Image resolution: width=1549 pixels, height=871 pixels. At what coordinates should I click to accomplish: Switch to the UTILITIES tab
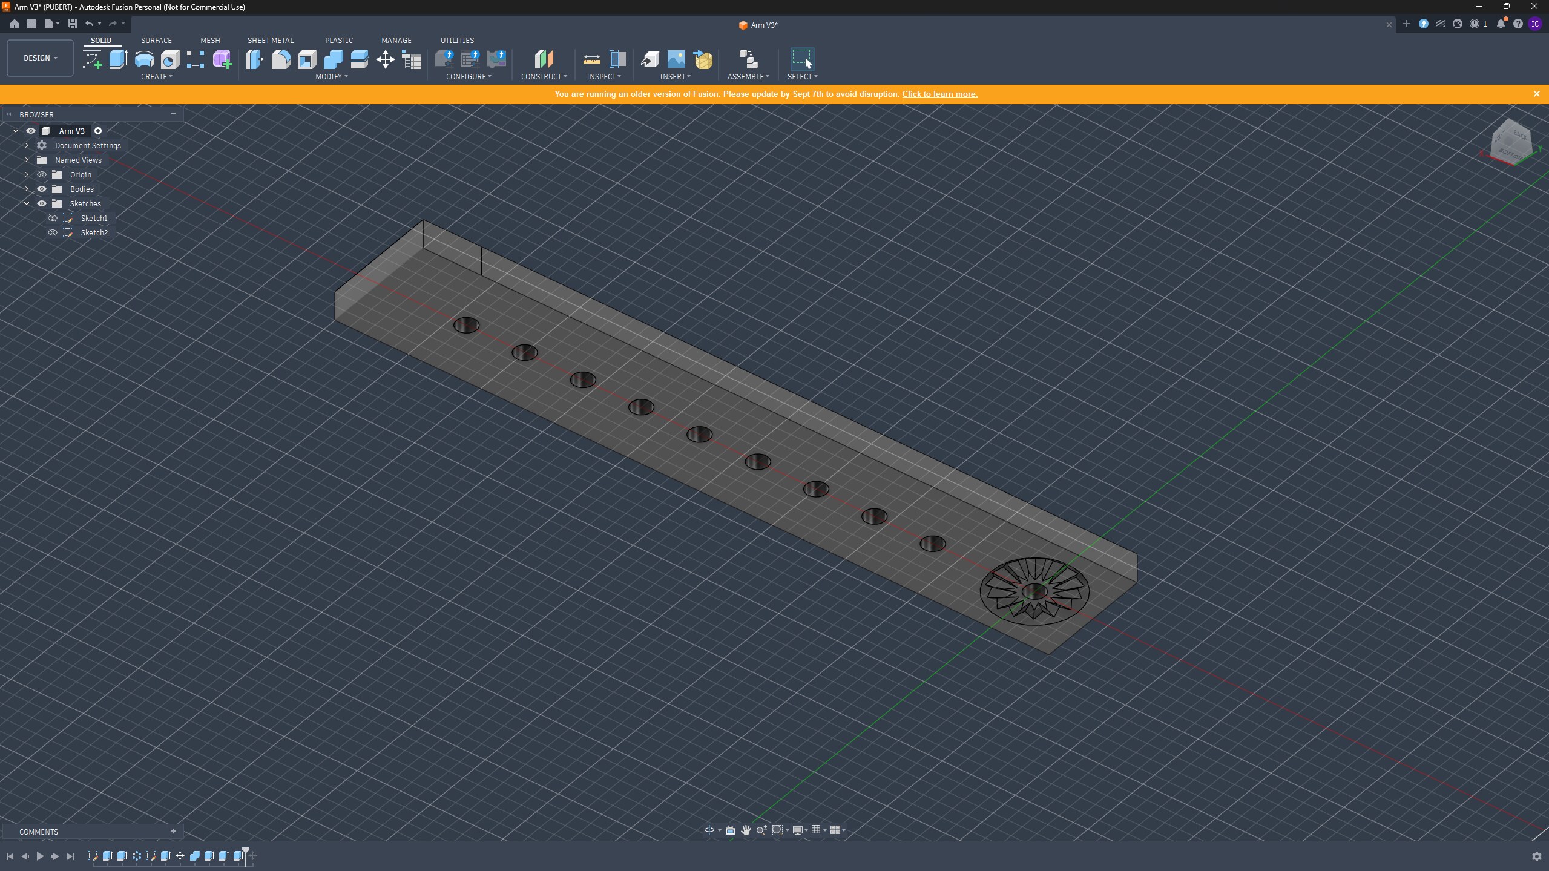click(x=457, y=40)
